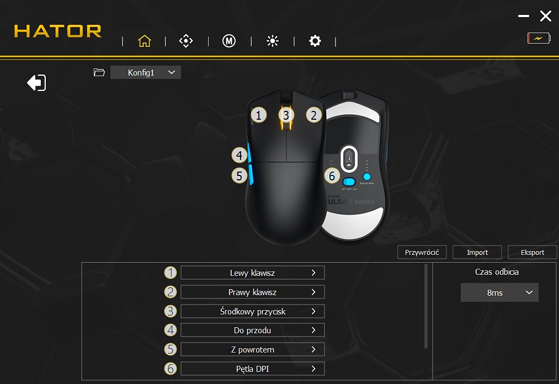This screenshot has width=559, height=384.
Task: Expand the Do przodu binding options
Action: (252, 330)
